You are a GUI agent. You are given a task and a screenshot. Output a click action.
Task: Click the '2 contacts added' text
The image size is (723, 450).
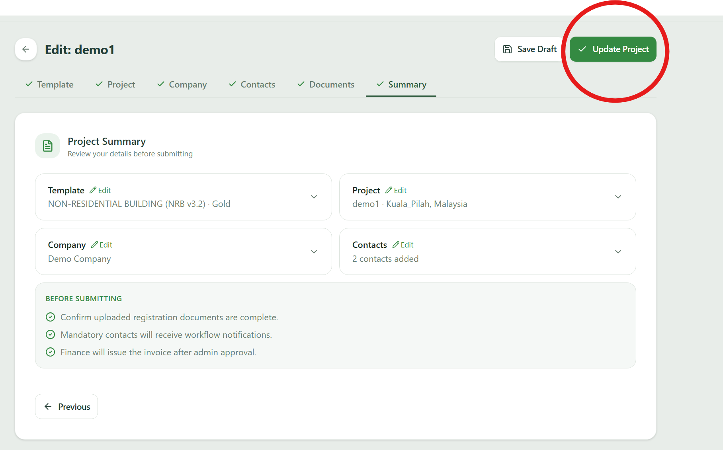click(x=385, y=259)
